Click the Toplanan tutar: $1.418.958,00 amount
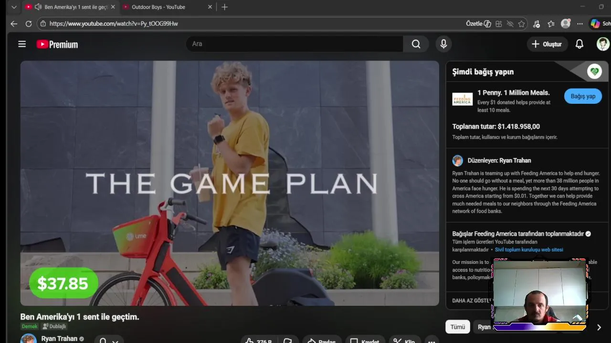611x343 pixels. click(x=496, y=126)
